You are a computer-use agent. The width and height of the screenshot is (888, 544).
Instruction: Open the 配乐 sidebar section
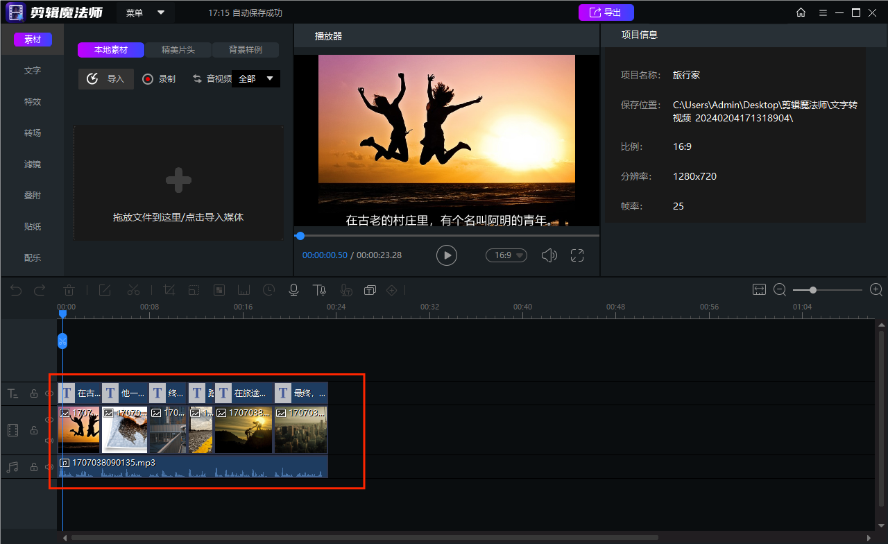[33, 257]
